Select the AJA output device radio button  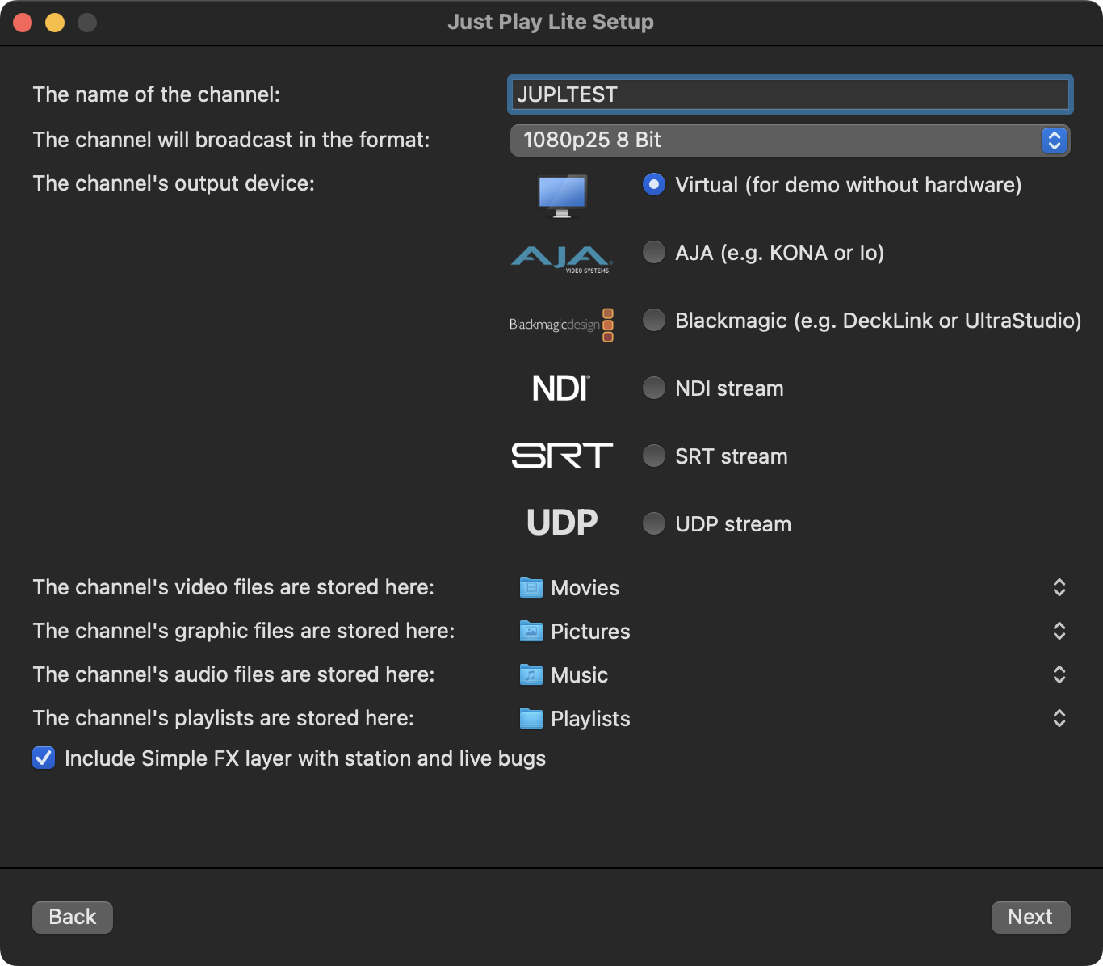point(654,253)
